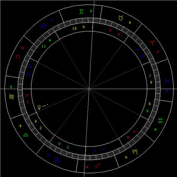
Task: Click the green Aquarius wave glyph
Action: coord(160,121)
